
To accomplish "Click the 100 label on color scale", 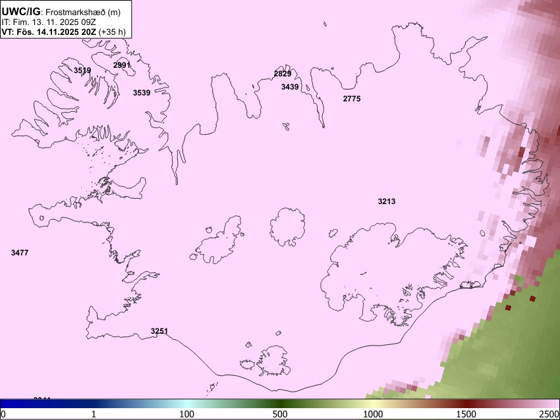I will (x=187, y=414).
